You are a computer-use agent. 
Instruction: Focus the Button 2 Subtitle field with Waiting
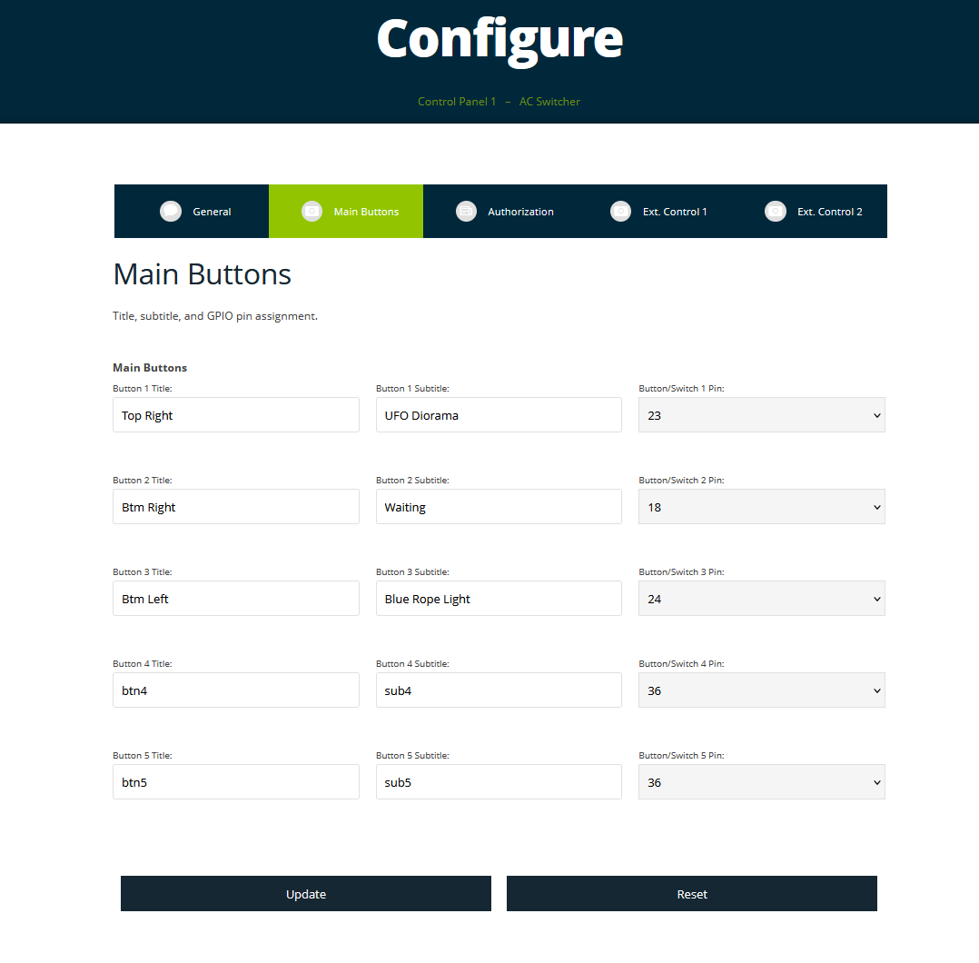coord(499,507)
